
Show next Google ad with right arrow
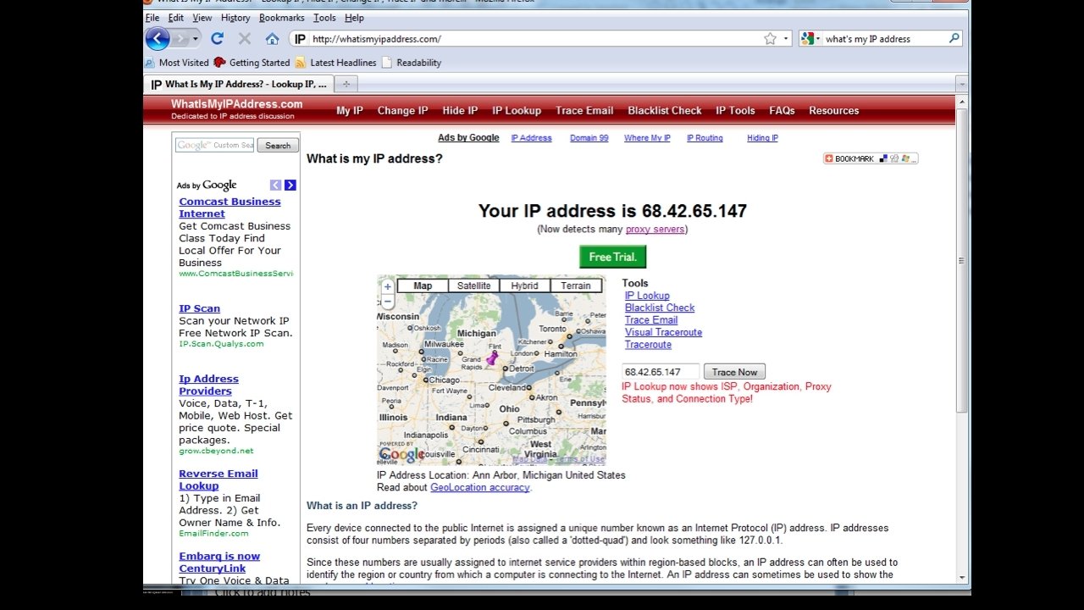(290, 185)
